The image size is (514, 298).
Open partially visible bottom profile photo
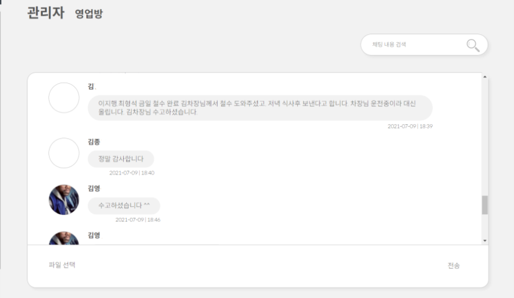[x=64, y=238]
